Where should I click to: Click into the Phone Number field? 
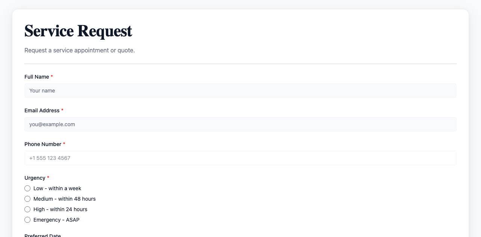(x=240, y=158)
